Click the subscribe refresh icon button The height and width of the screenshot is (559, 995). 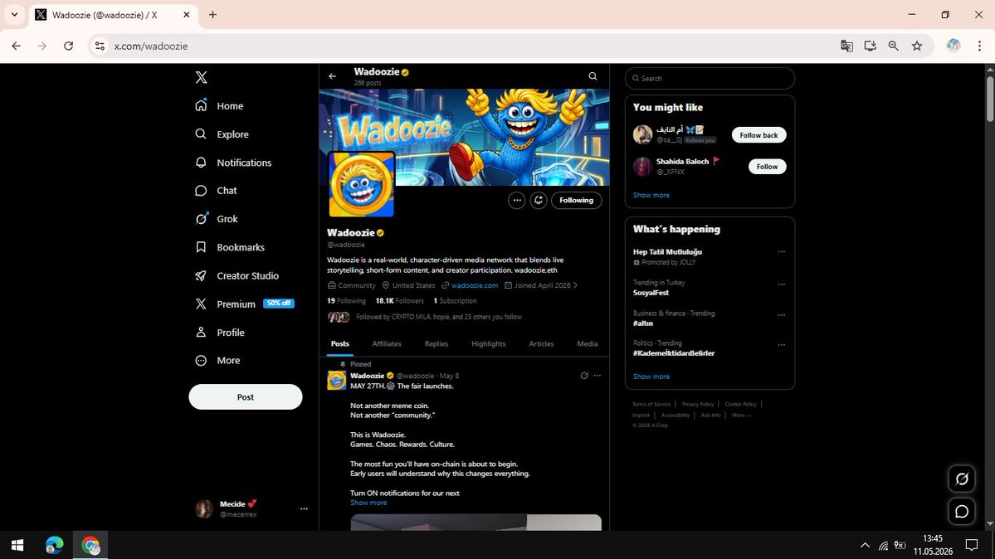[538, 200]
